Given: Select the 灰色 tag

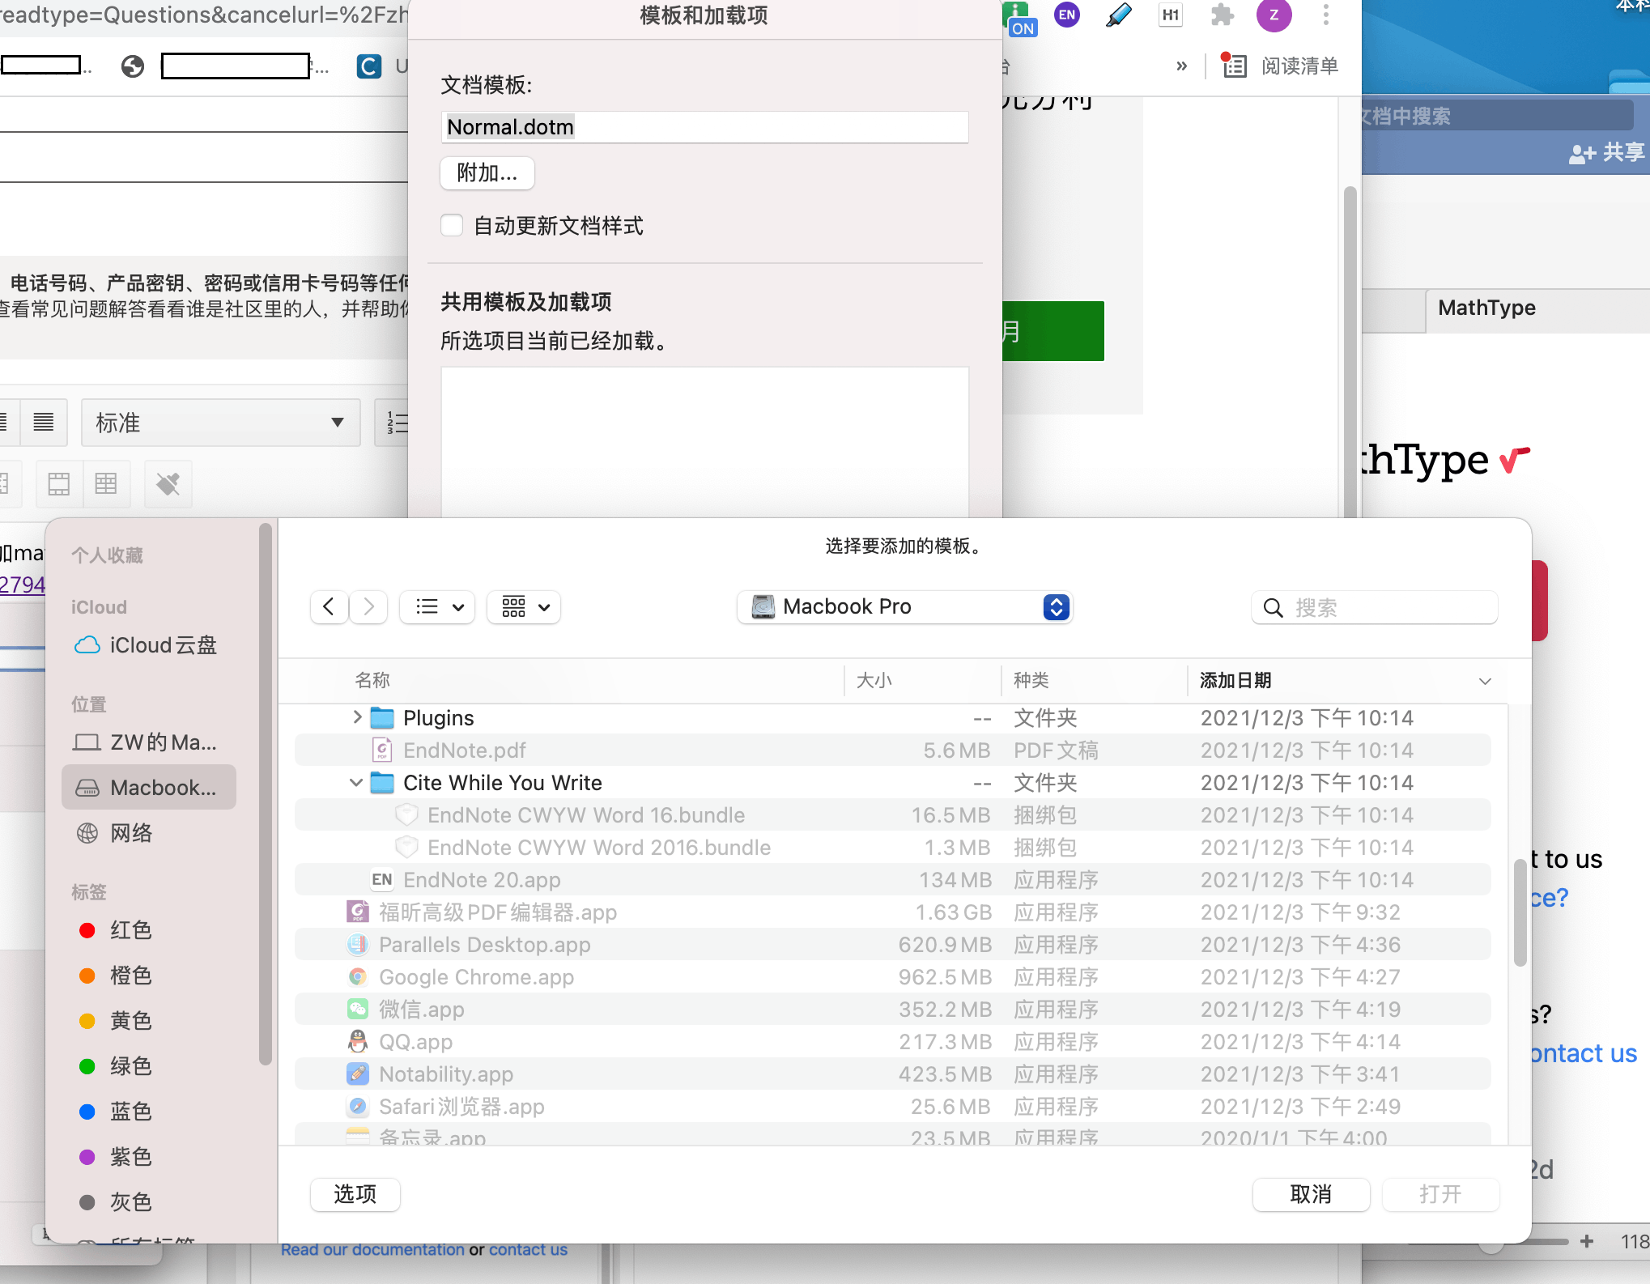Looking at the screenshot, I should 149,1202.
